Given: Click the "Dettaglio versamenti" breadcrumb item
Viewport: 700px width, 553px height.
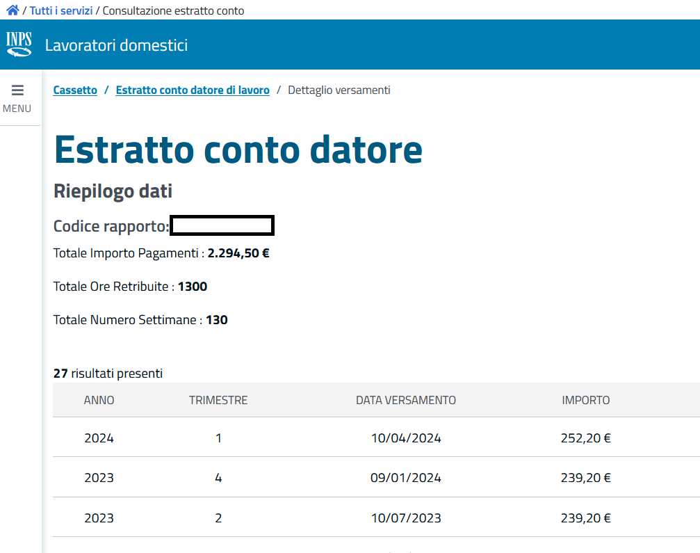Looking at the screenshot, I should pos(339,90).
